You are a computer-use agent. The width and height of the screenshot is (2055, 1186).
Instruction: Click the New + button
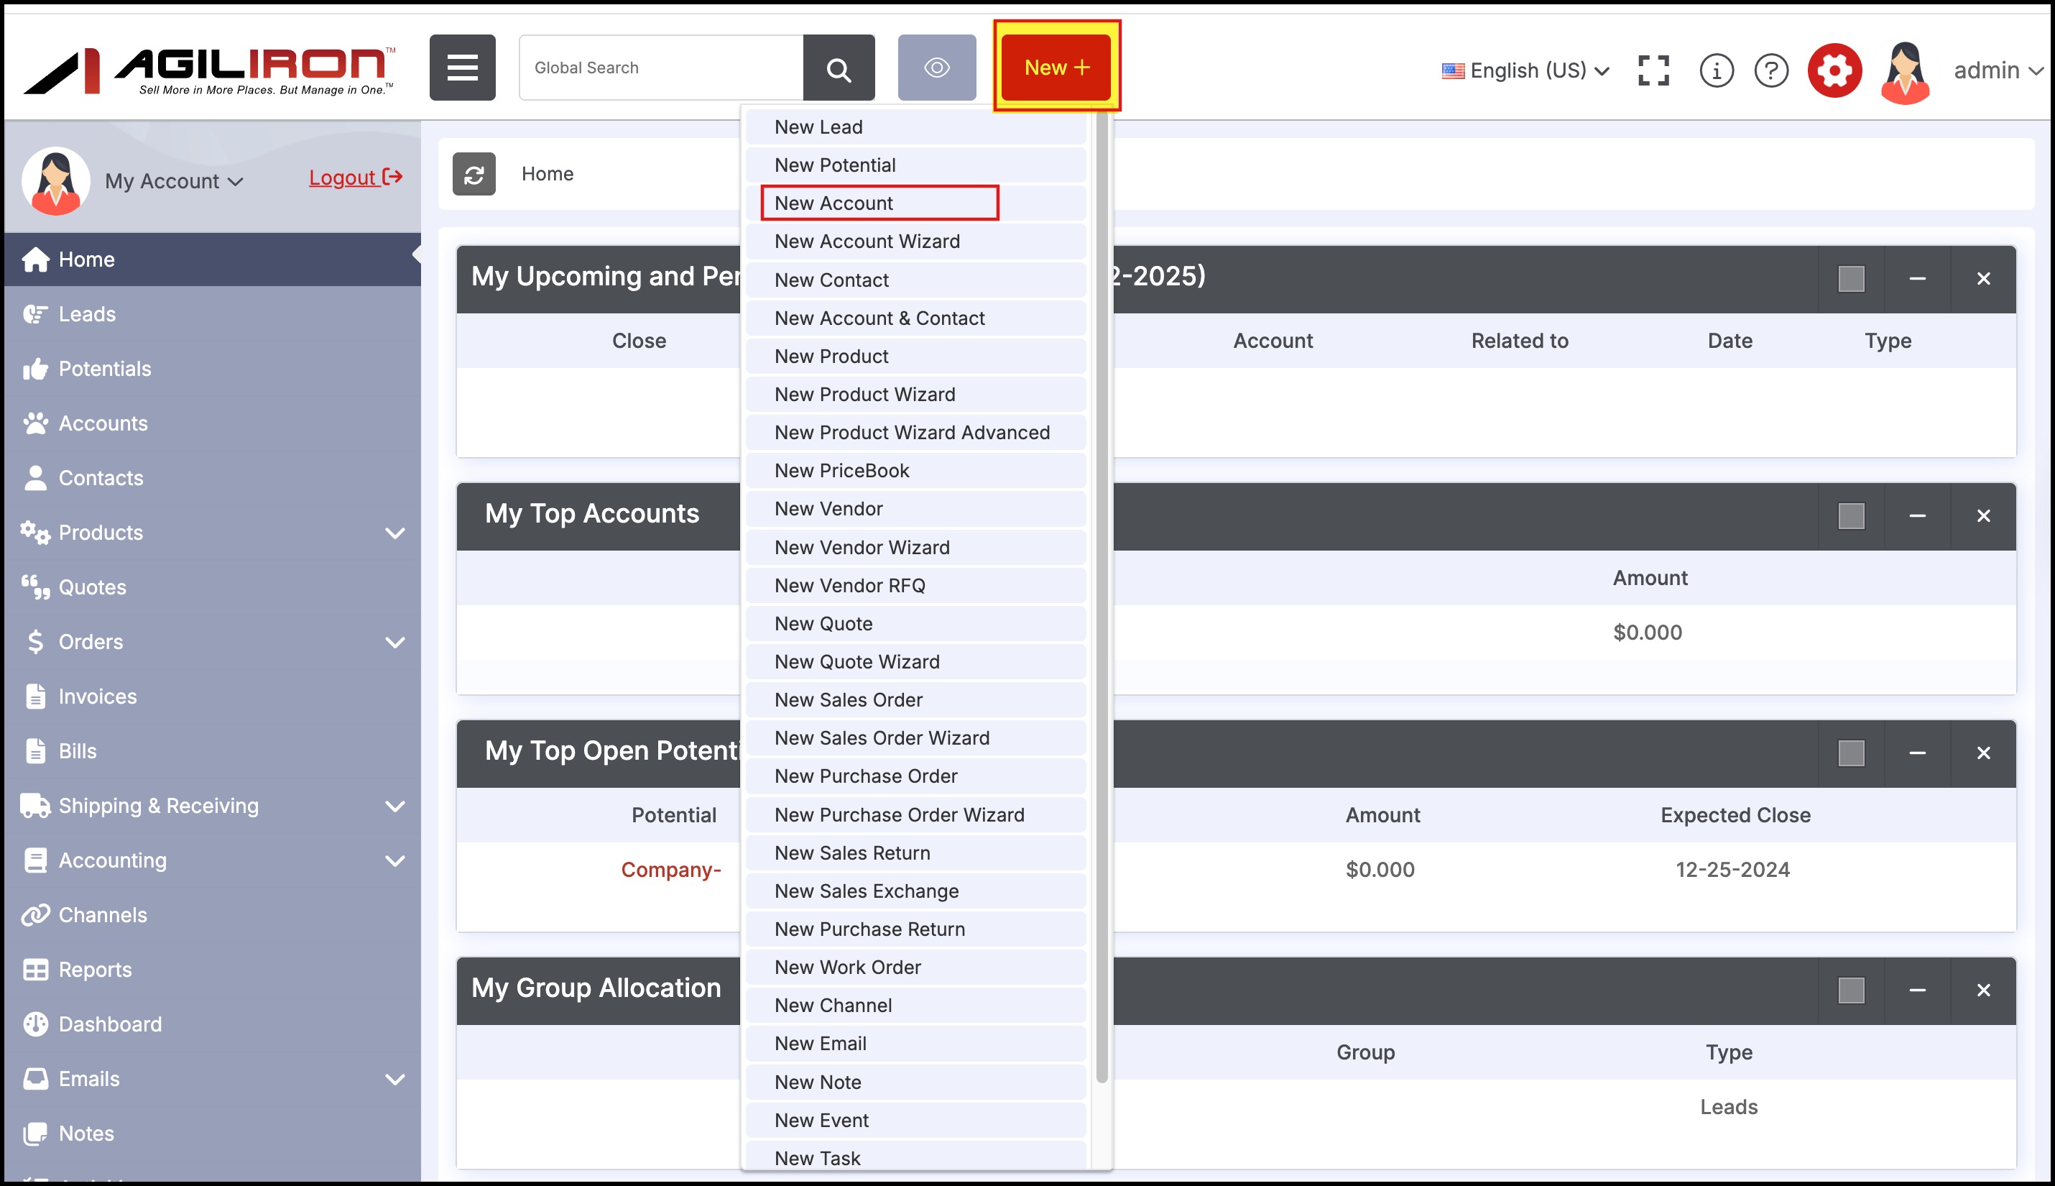(x=1057, y=68)
